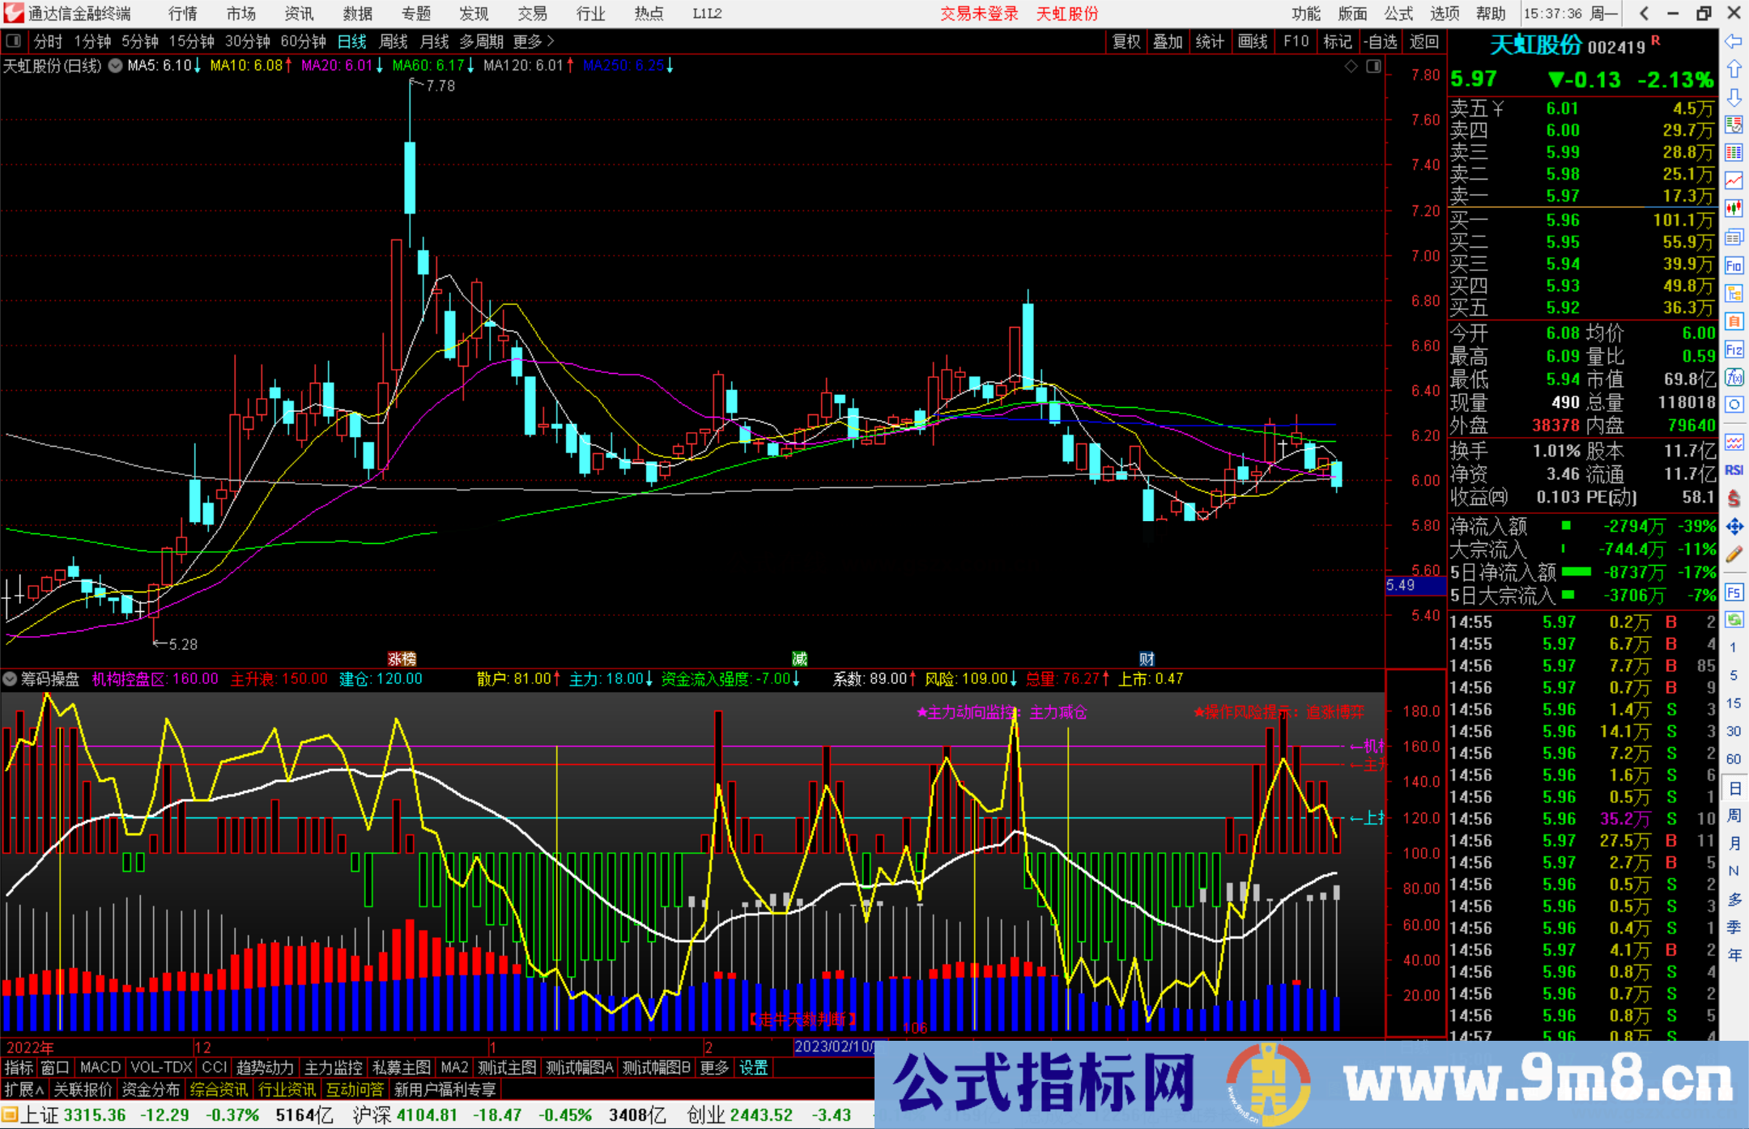
Task: Toggle the round button beside 天虹股份(日线)
Action: tap(116, 66)
